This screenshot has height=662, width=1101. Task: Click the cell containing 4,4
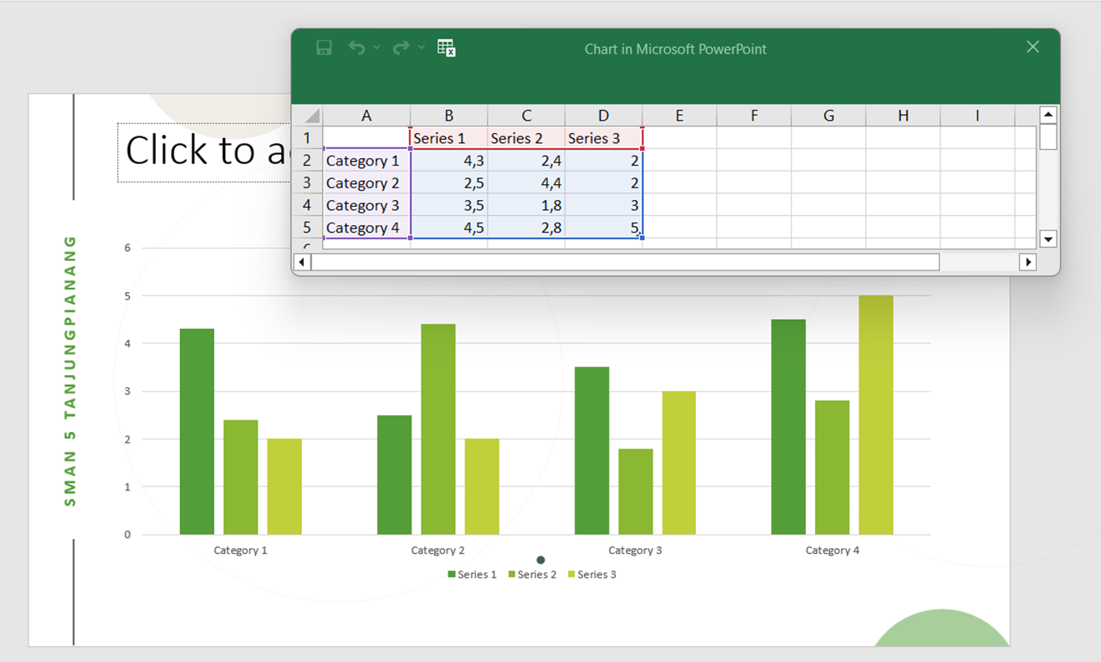pos(526,182)
